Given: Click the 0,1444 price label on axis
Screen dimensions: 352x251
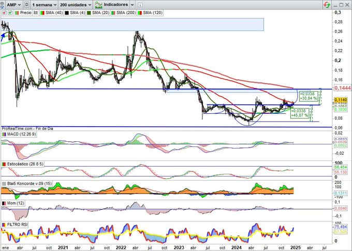Looking at the screenshot, I should [342, 88].
